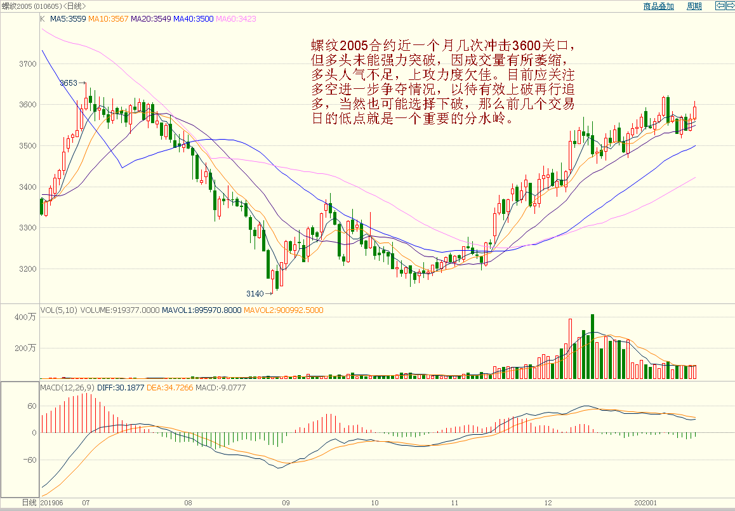Image resolution: width=735 pixels, height=511 pixels.
Task: Select the MAVOL1:895970.8000 value
Action: [202, 310]
